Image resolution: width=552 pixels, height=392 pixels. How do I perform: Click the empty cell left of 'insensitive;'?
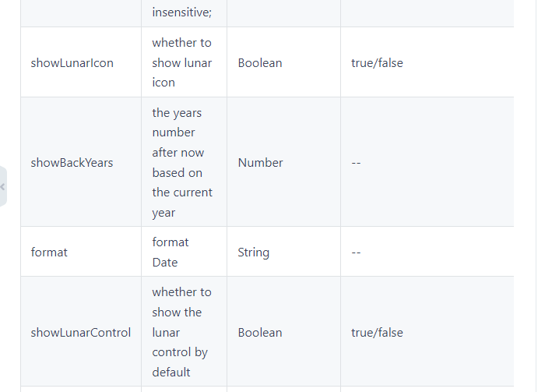[x=80, y=12]
